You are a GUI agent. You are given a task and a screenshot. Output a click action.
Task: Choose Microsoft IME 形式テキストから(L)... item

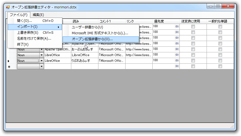tap(101, 33)
